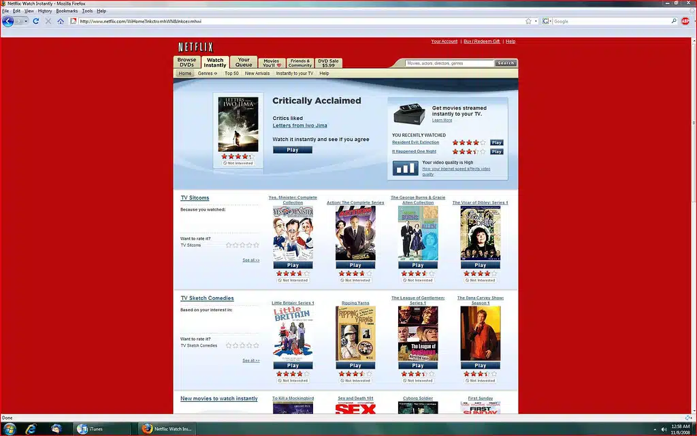Click See all for TV Sketch Comedies

(x=251, y=361)
